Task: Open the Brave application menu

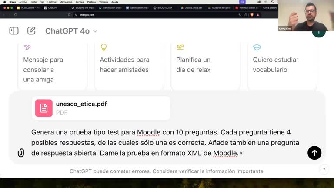Action: click(13, 2)
